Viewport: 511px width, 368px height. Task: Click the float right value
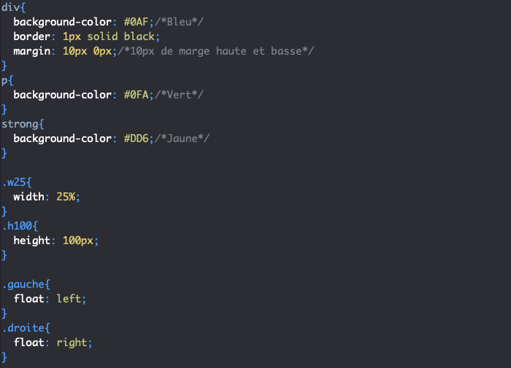[x=72, y=342]
